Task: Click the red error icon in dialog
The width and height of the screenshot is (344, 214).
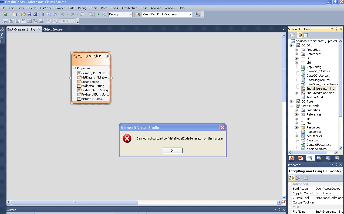Action: tap(127, 138)
